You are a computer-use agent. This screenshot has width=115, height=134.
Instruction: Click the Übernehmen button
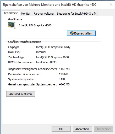(103, 129)
